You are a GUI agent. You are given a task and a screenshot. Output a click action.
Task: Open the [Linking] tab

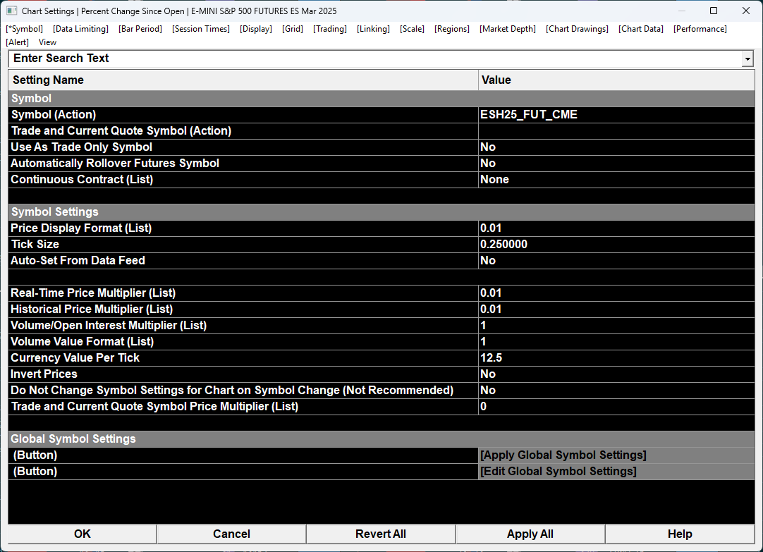tap(373, 29)
